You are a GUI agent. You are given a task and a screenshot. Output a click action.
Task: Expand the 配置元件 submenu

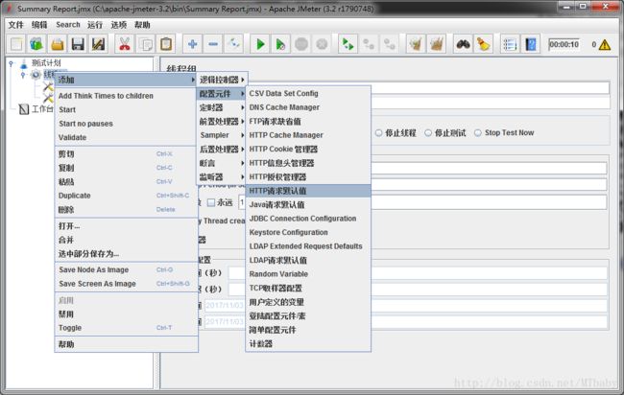pos(221,94)
